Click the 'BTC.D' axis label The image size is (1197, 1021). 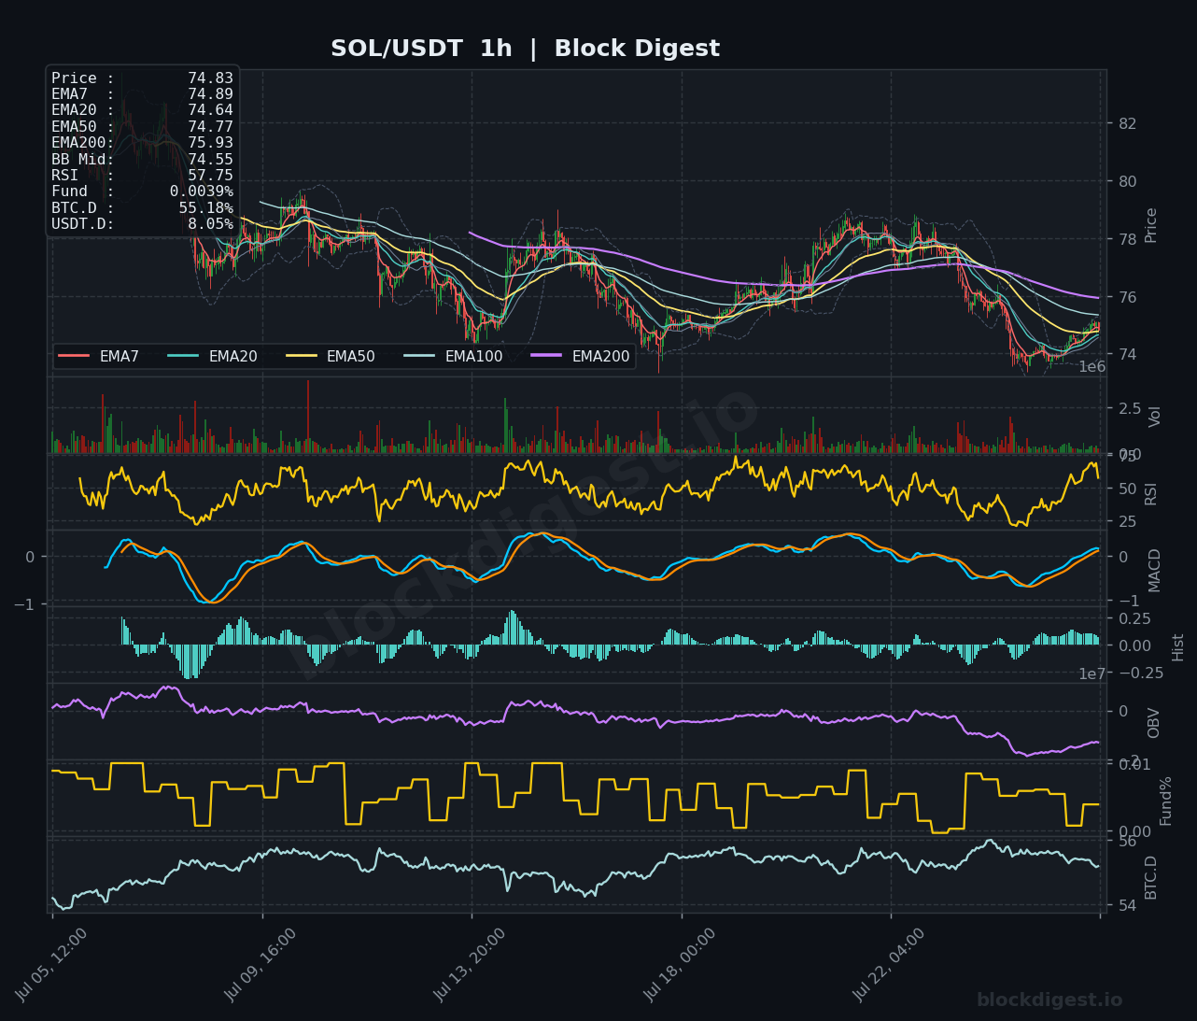tap(1150, 877)
